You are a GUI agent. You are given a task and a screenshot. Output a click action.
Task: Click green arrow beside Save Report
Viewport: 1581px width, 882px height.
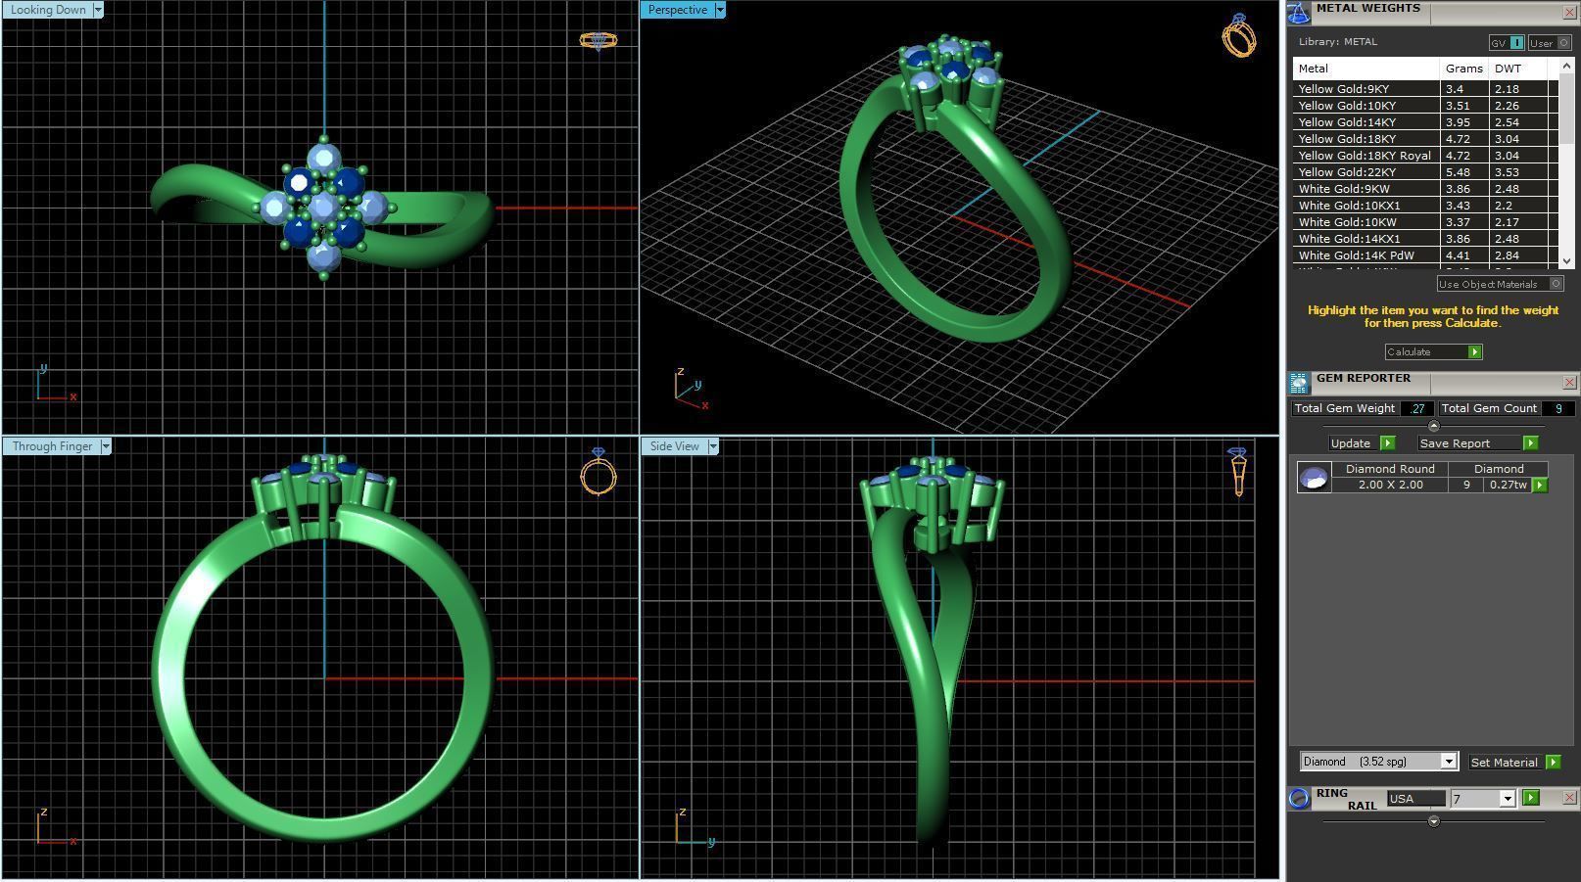point(1530,443)
